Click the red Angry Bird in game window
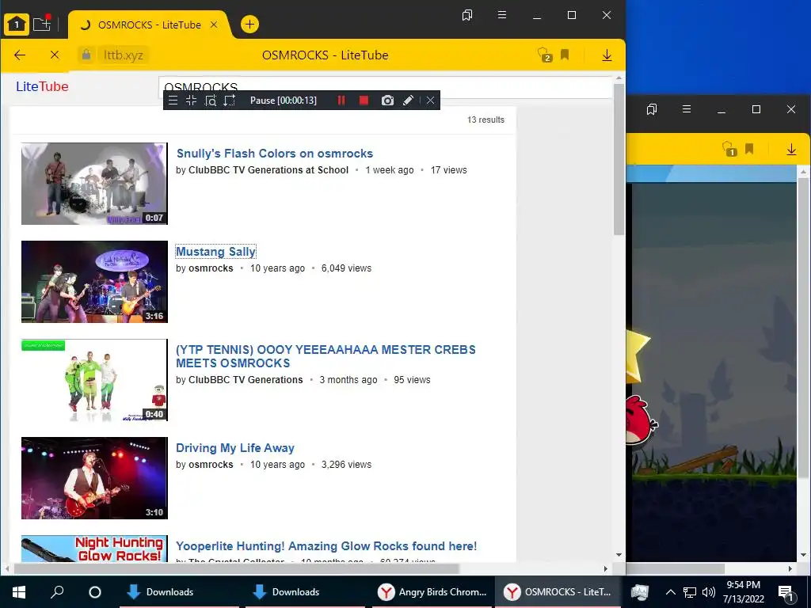 640,420
